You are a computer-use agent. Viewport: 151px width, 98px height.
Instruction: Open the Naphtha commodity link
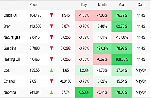pos(10,92)
